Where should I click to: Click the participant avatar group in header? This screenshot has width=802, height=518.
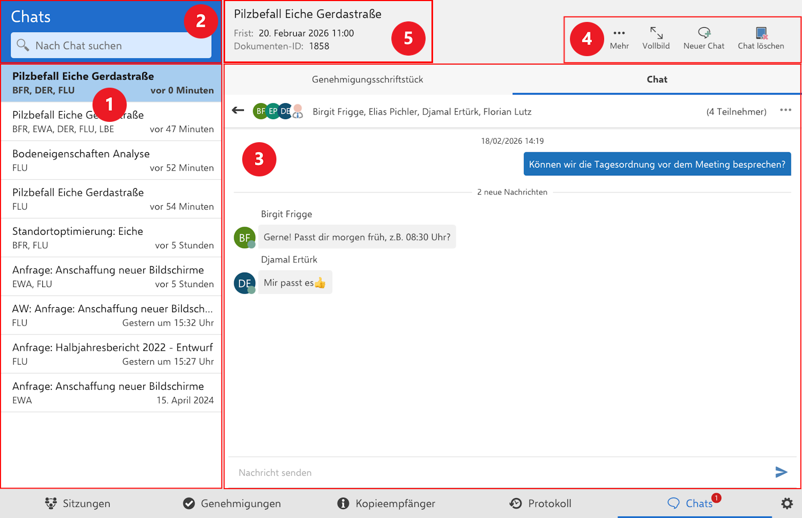tap(277, 111)
